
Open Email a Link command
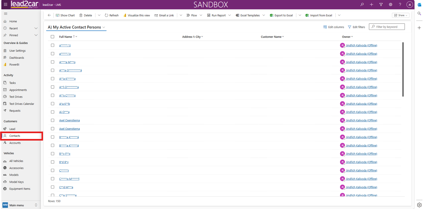[x=164, y=15]
